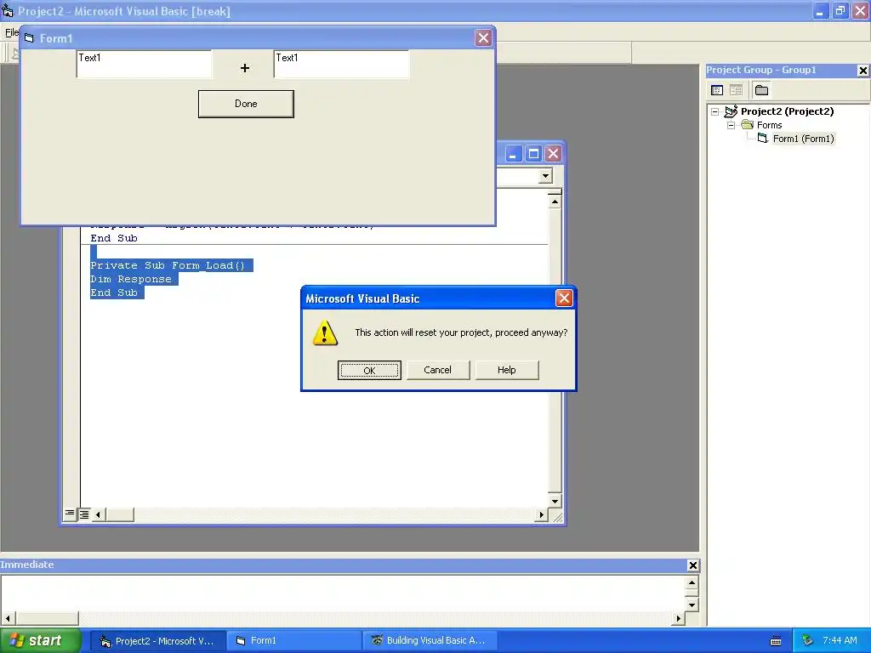Viewport: 871px width, 653px height.
Task: Click the plus label on Form1
Action: tap(244, 68)
